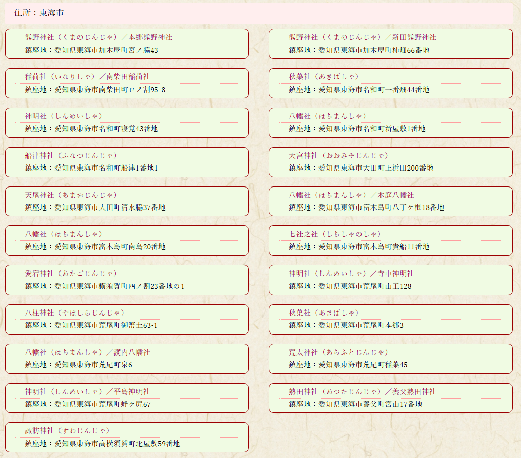The width and height of the screenshot is (521, 458).
Task: Click the 寺中神明社 shrine link
Action: pos(351,274)
